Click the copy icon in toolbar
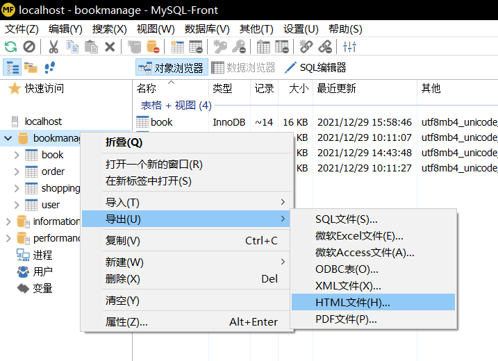The image size is (498, 361). tap(72, 47)
